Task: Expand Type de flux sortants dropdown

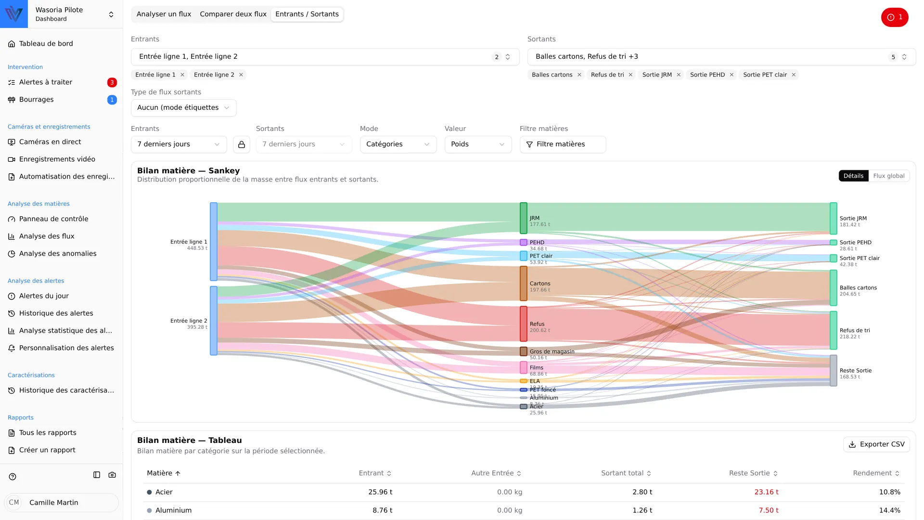Action: click(x=183, y=108)
